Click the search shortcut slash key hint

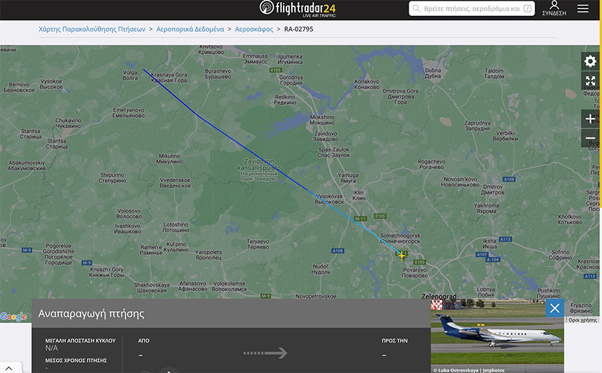[528, 8]
